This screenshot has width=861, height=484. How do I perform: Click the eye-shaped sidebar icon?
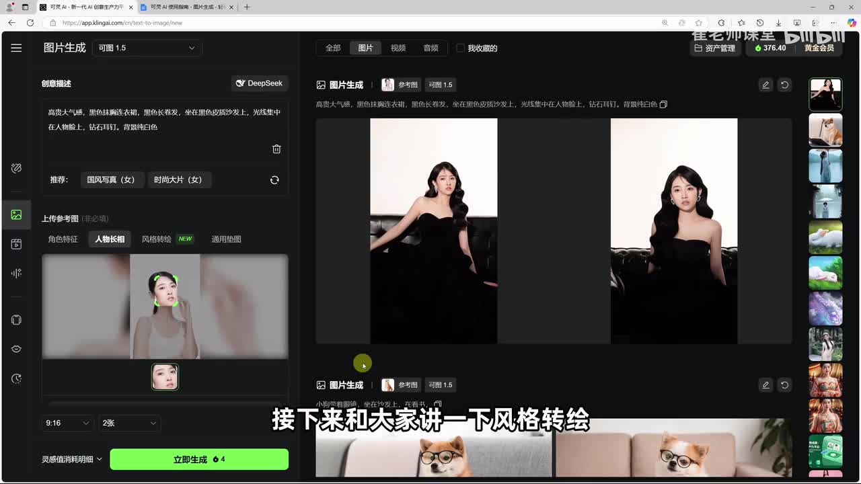(16, 349)
